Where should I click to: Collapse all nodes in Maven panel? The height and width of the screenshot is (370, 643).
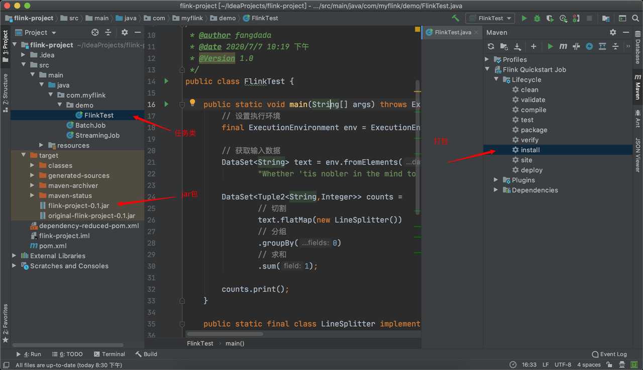coord(615,46)
